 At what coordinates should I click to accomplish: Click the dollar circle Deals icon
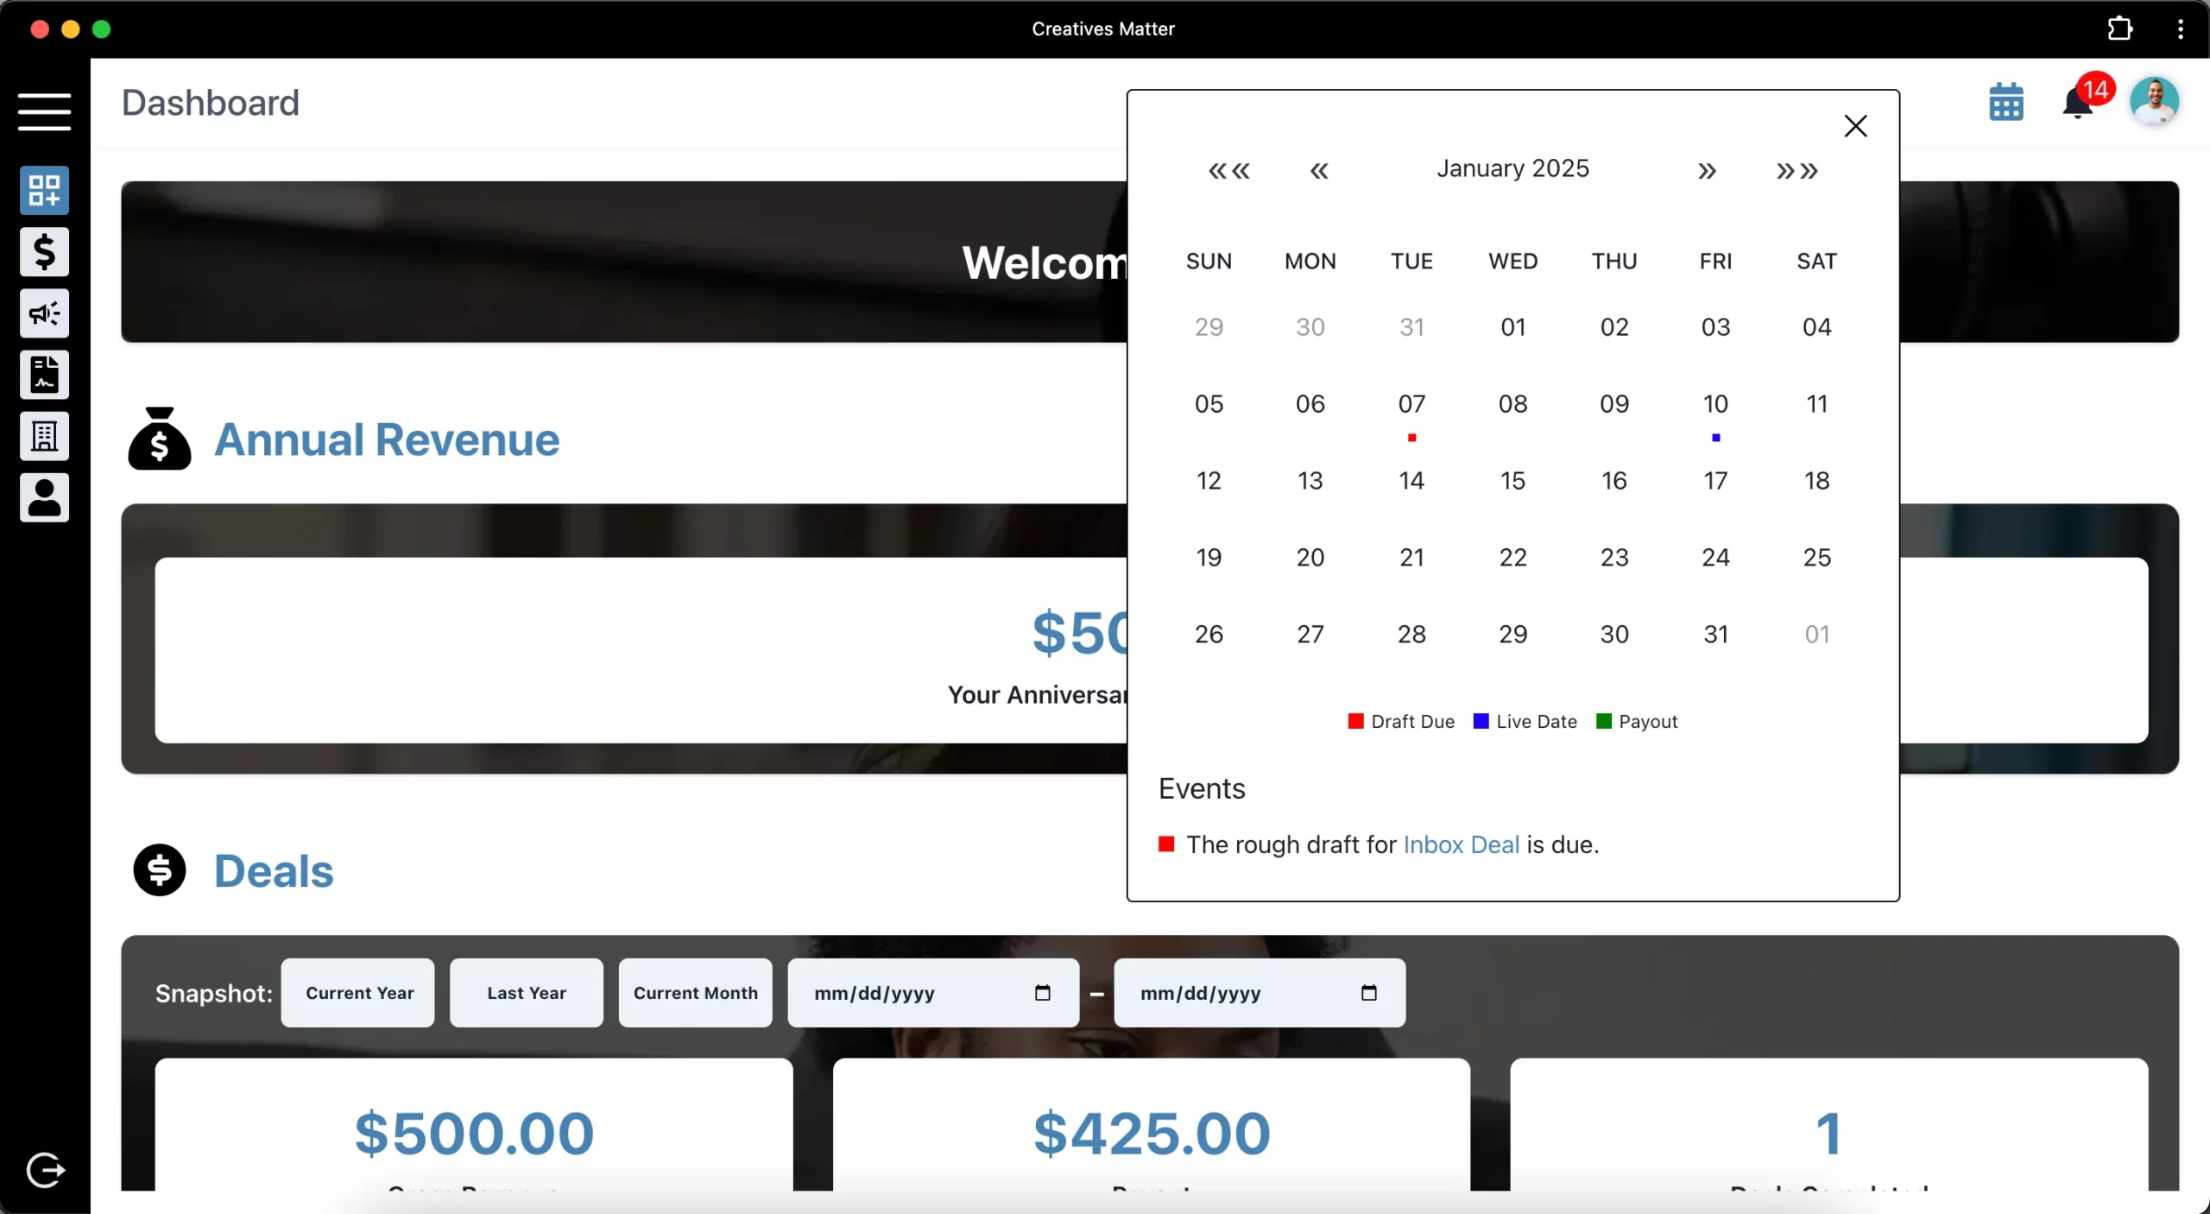click(160, 869)
